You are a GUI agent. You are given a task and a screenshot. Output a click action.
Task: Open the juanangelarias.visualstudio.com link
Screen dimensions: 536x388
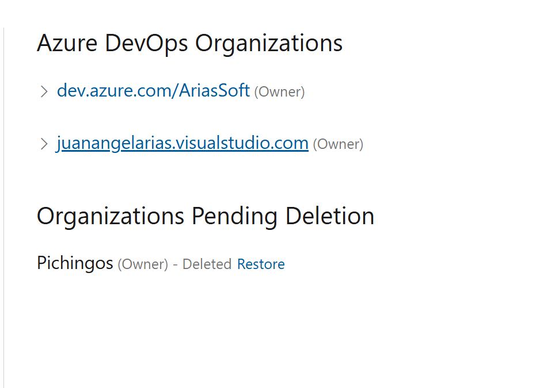[182, 143]
